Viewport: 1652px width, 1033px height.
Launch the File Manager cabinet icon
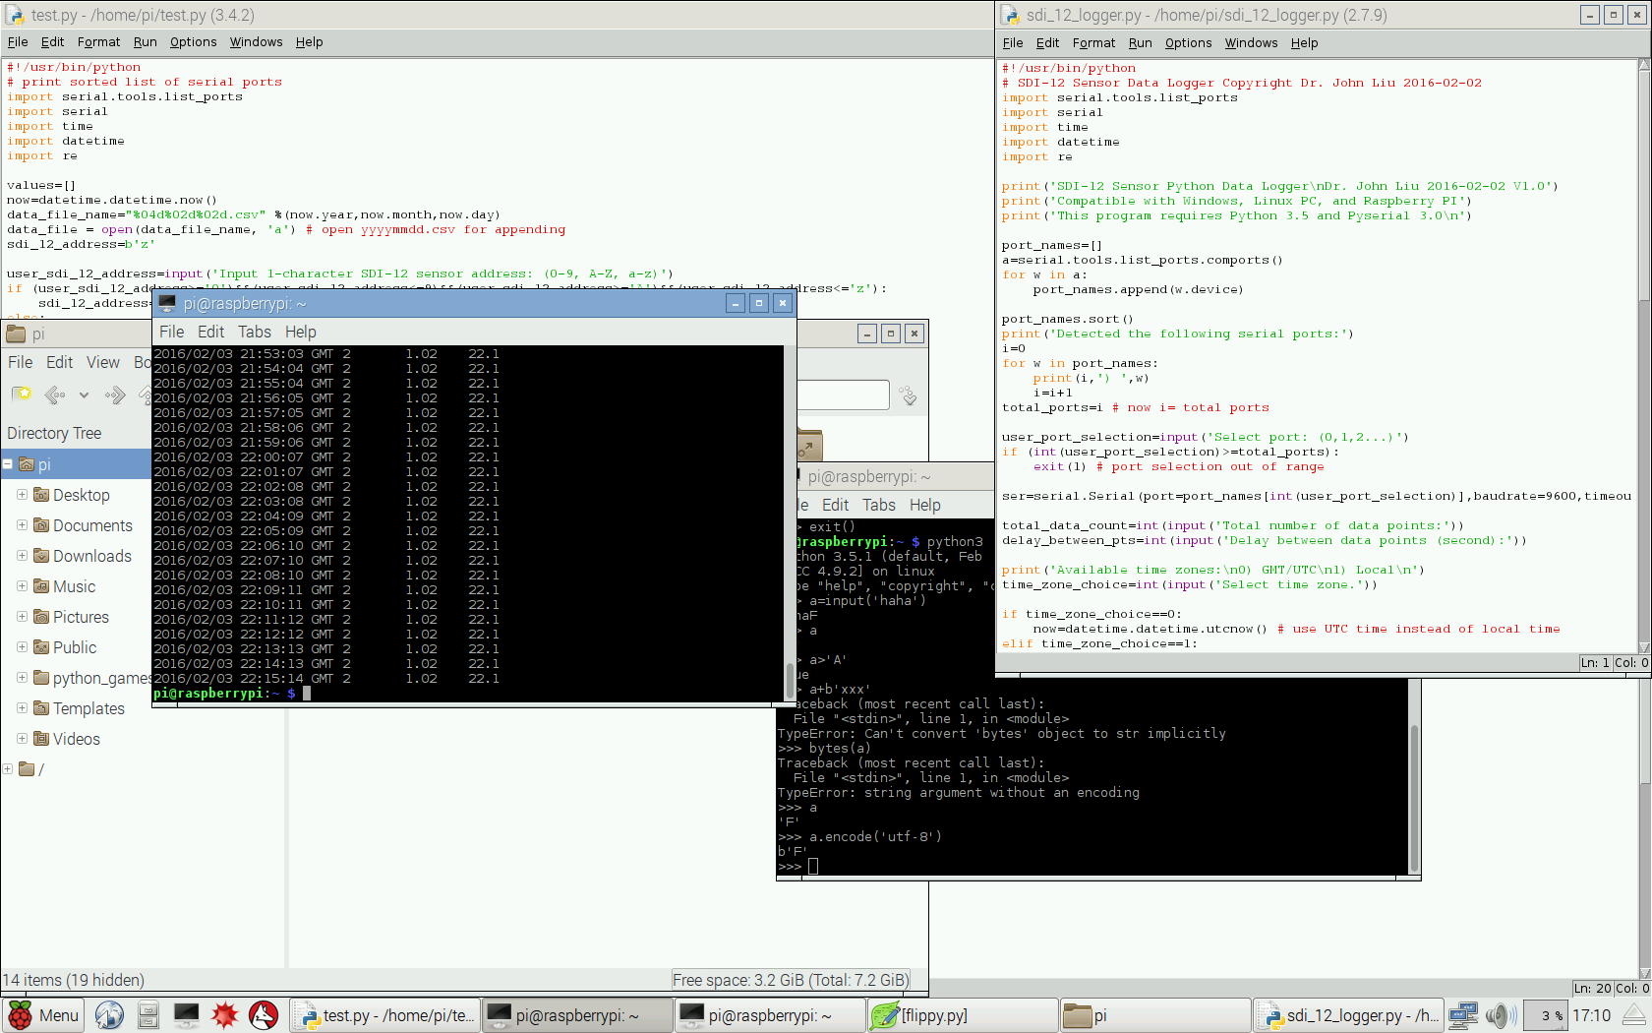click(147, 1015)
